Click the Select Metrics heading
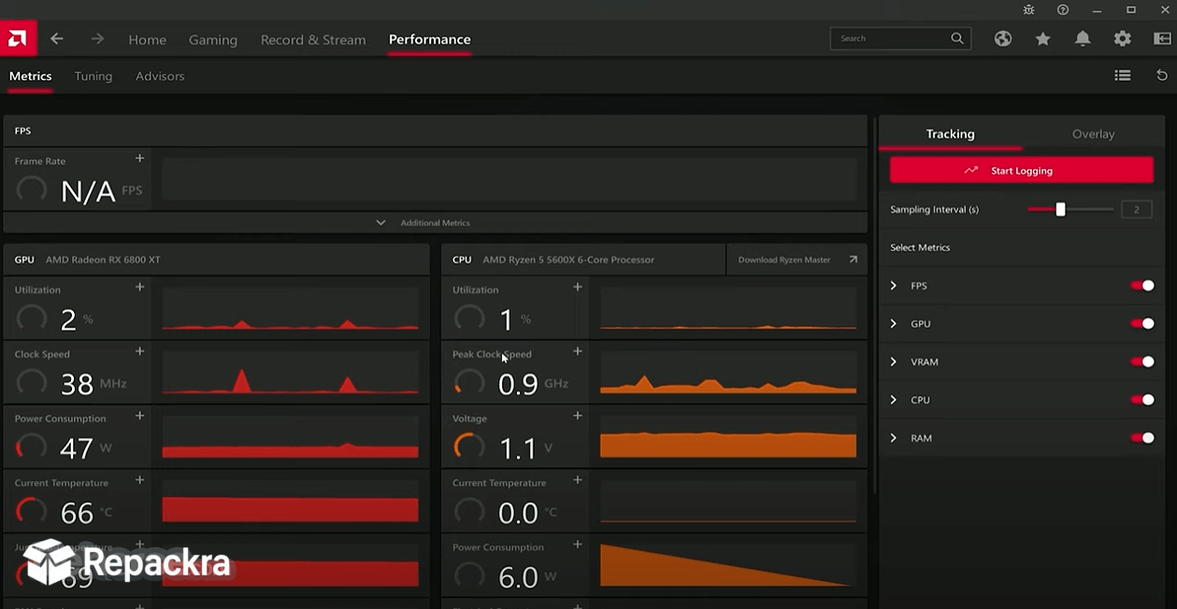The height and width of the screenshot is (609, 1177). 920,248
